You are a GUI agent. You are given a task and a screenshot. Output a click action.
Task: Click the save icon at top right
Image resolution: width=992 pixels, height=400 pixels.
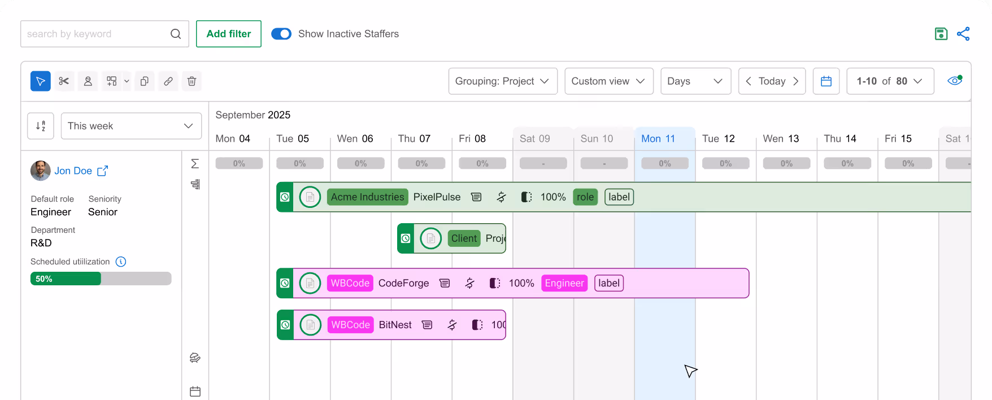(x=941, y=34)
